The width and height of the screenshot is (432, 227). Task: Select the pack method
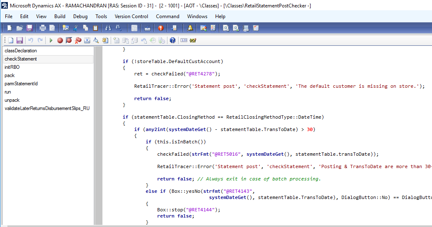point(9,75)
